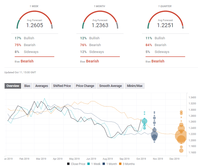Screen dimensions: 203x166
Task: Select the Minim/Max tab
Action: 135,86
